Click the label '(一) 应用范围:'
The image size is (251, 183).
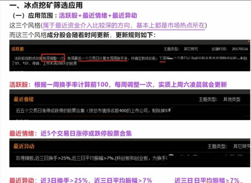35,16
